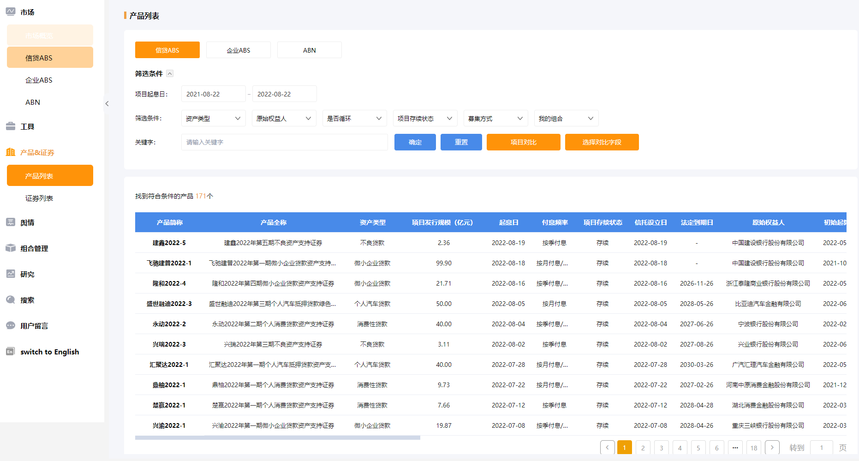Select the 信贷ABS tab

click(x=167, y=50)
